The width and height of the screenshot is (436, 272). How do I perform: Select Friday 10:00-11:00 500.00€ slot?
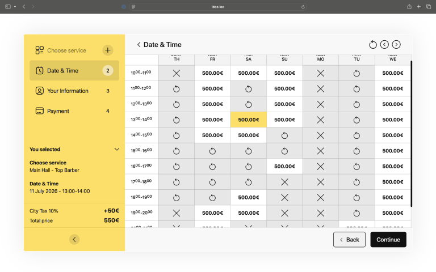[x=212, y=73]
